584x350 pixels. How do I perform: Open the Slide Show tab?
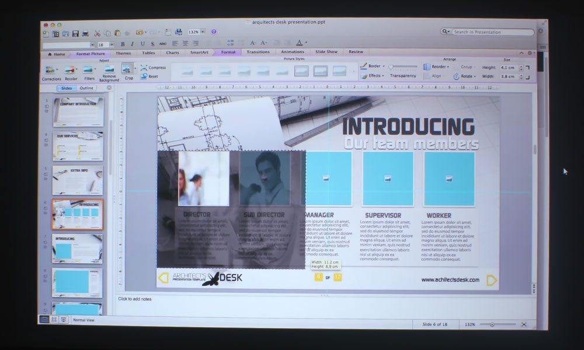[x=326, y=52]
